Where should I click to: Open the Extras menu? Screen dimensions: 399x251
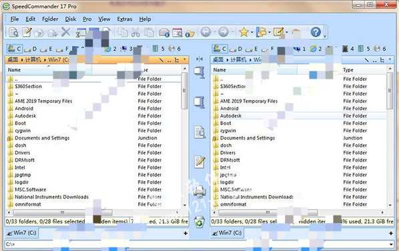(x=125, y=19)
